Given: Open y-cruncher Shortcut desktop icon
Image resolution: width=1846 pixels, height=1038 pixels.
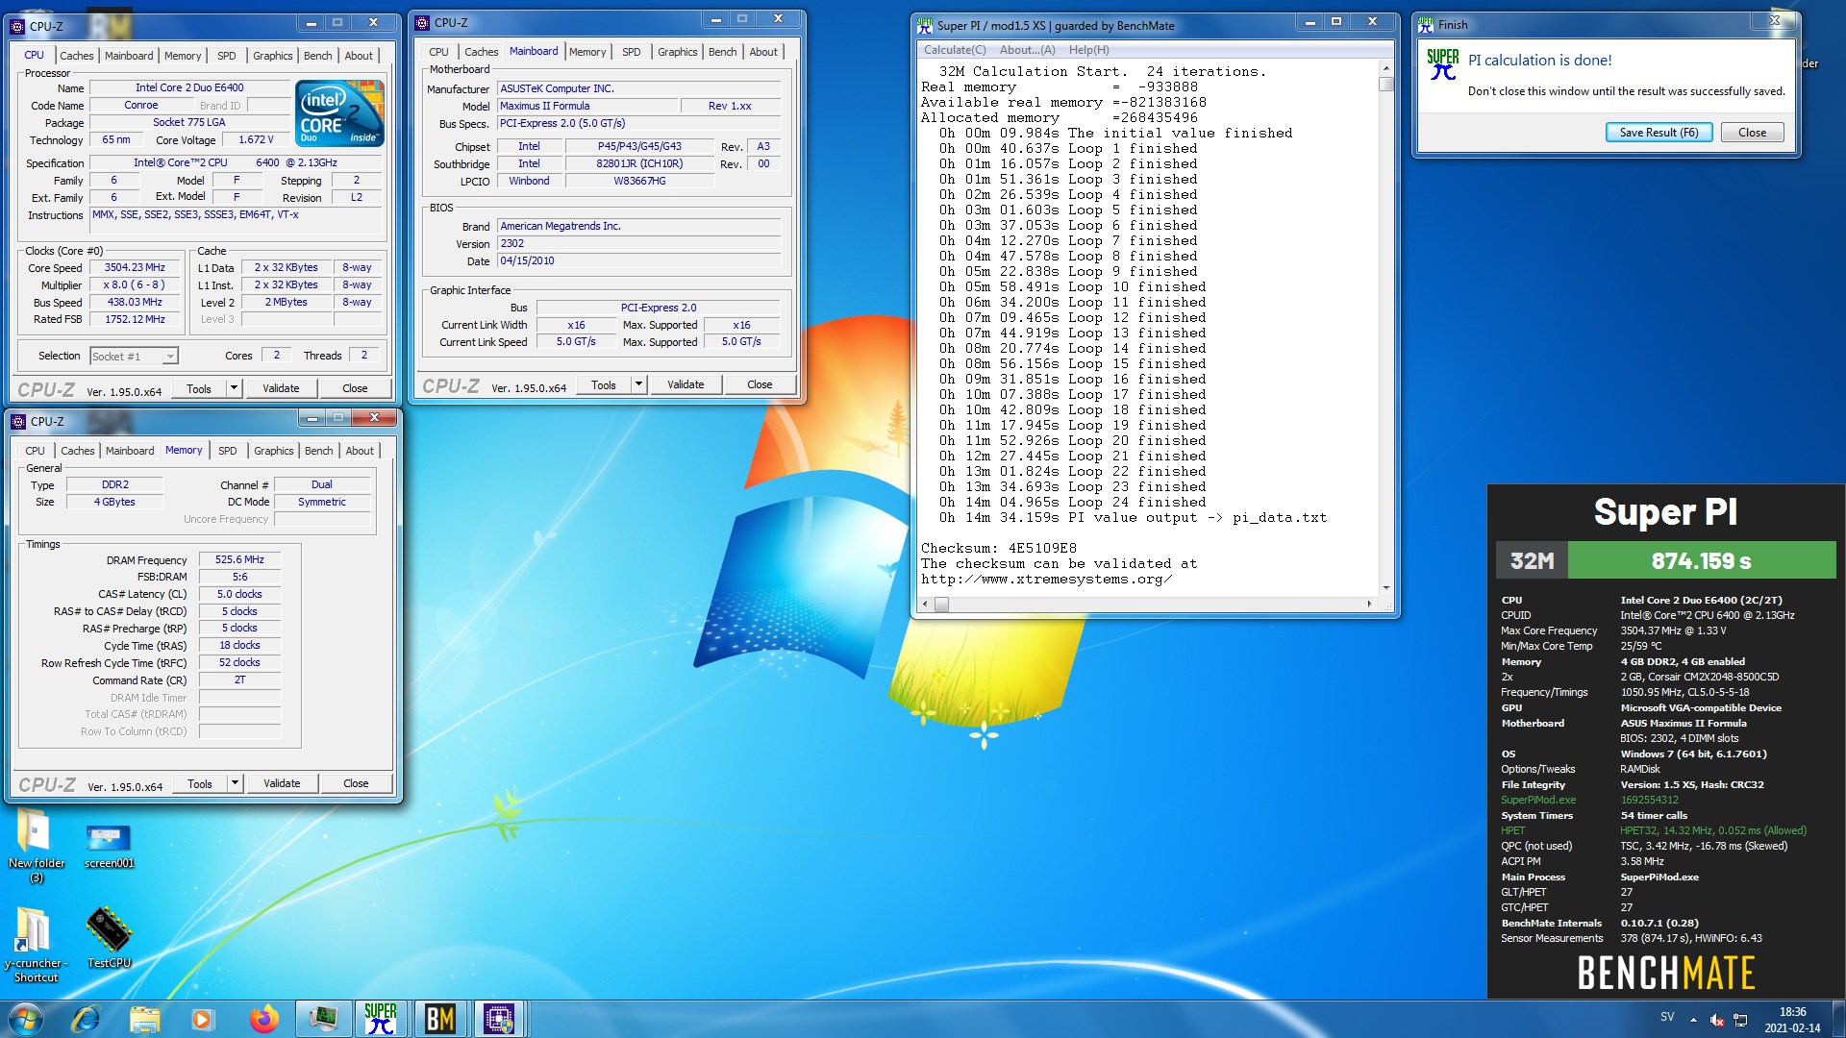Looking at the screenshot, I should pos(36,945).
